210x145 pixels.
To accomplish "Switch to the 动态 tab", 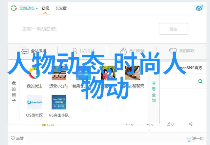I will [x=46, y=8].
